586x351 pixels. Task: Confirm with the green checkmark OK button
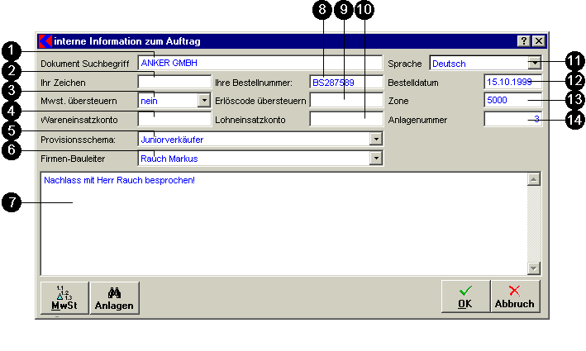tap(465, 296)
